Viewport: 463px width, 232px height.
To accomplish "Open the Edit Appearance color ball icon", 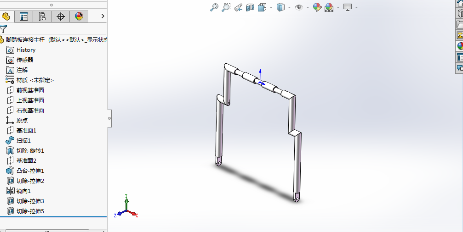I will point(317,7).
